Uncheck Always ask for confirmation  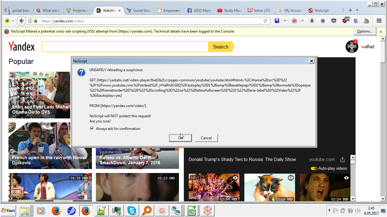click(92, 129)
